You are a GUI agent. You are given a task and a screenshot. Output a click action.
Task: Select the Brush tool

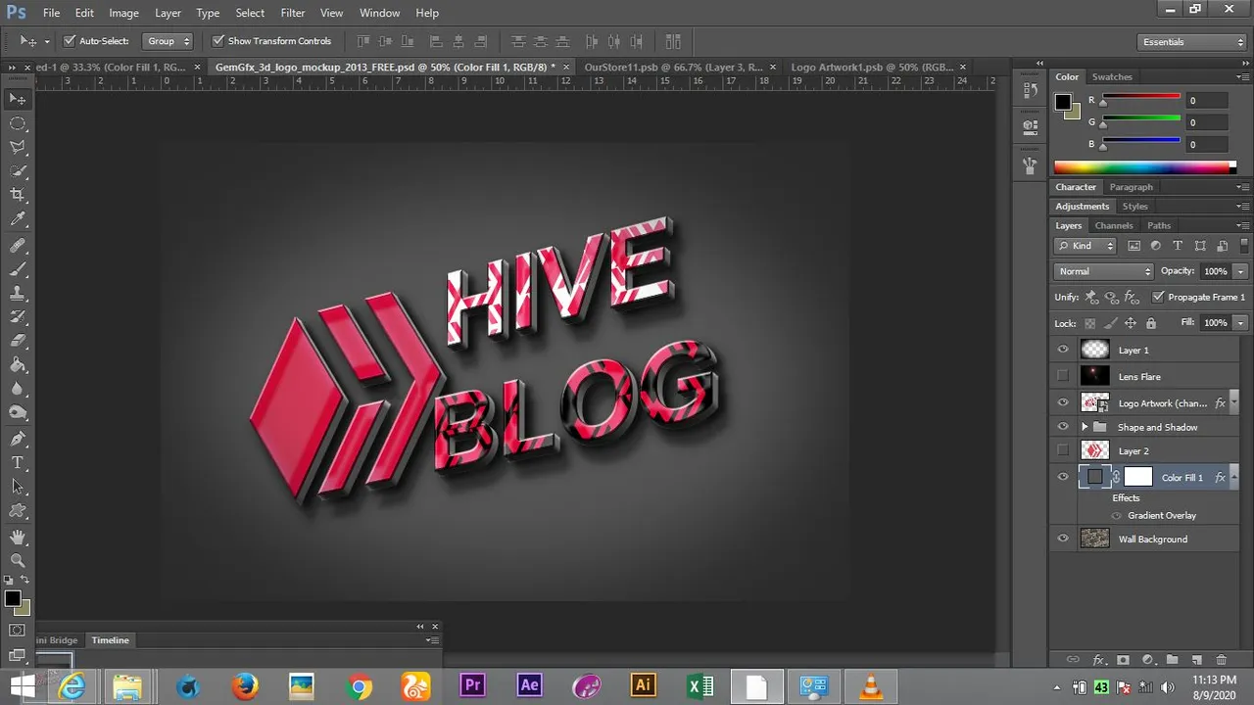click(x=18, y=269)
